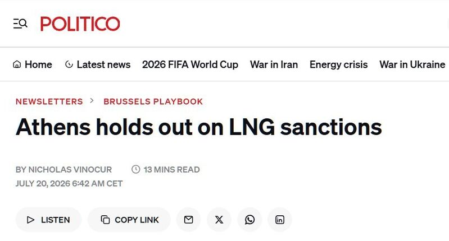Click the home icon in navigation

click(x=17, y=64)
